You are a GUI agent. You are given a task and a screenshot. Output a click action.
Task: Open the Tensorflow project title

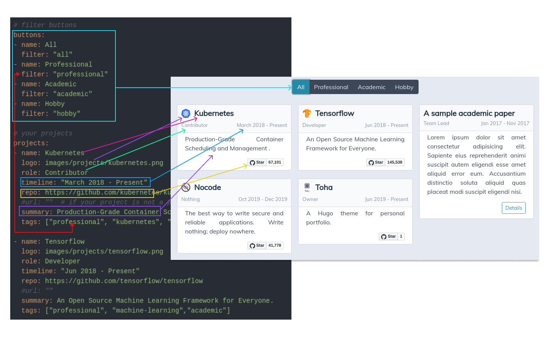tap(335, 113)
